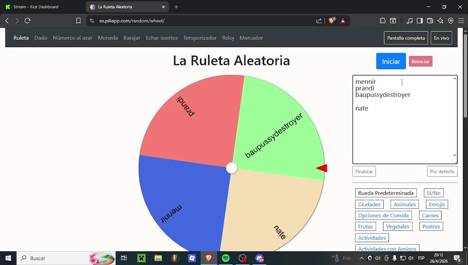Open the Windows Start menu
This screenshot has width=468, height=265.
coord(8,258)
